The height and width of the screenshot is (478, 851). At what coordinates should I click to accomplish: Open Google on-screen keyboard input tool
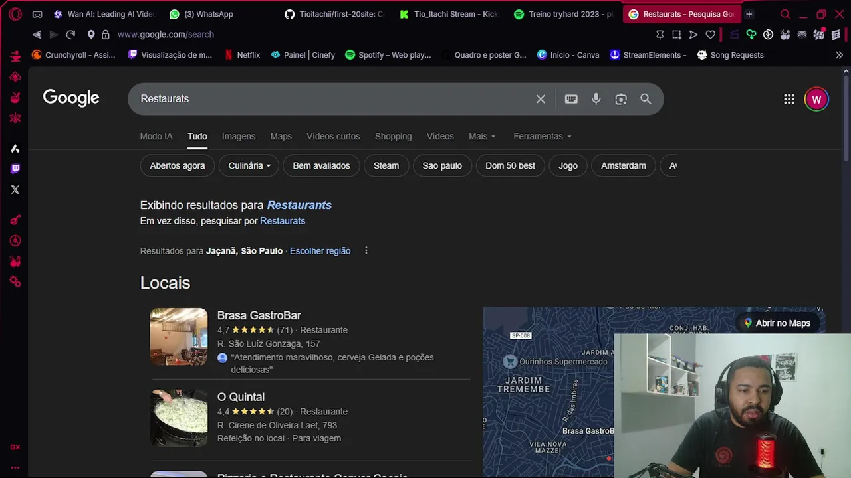tap(571, 99)
